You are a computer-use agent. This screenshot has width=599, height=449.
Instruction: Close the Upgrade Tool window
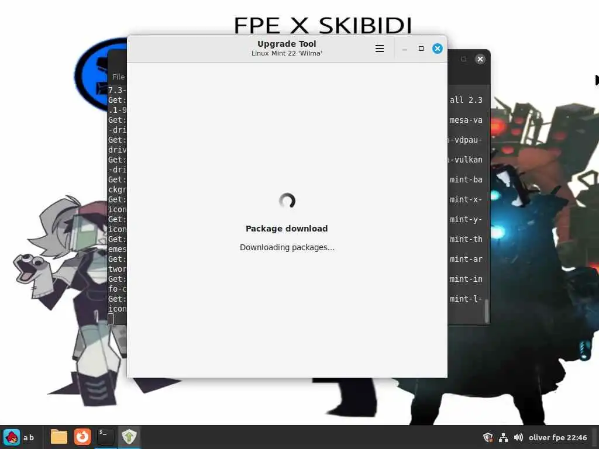point(438,49)
